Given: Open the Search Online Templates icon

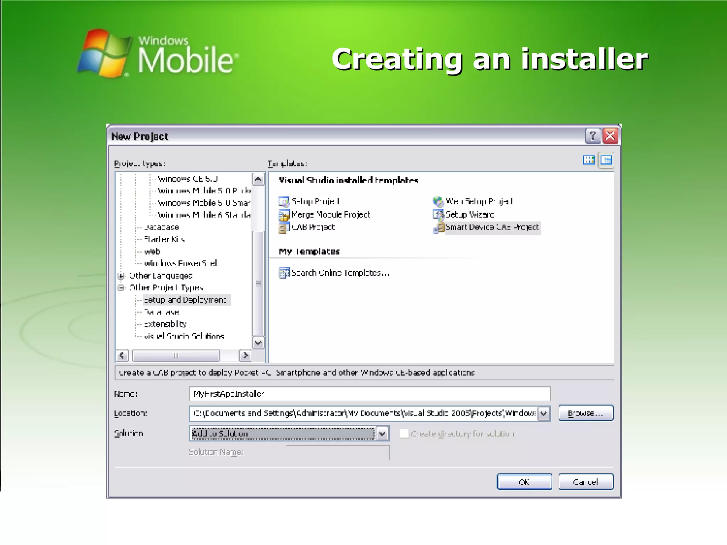Looking at the screenshot, I should (x=284, y=273).
